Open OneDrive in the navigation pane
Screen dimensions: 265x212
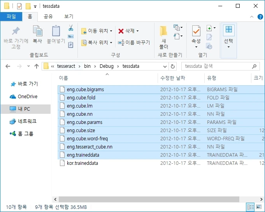coord(27,96)
